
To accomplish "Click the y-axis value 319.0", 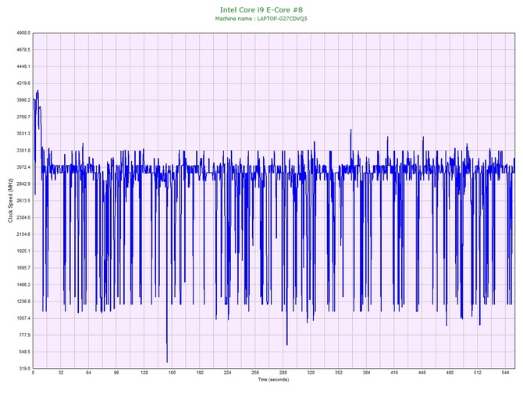I will point(24,368).
